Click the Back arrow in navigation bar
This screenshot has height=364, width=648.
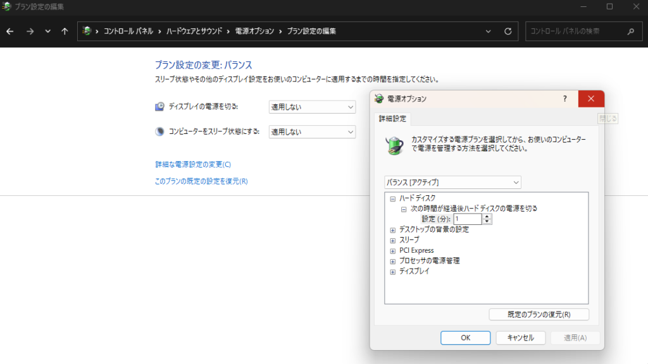point(11,31)
